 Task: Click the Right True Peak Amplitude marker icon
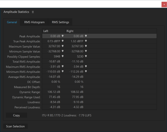[86, 41]
